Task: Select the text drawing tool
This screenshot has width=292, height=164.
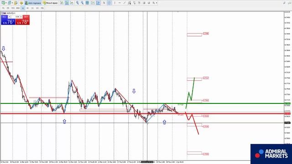Action: pos(139,3)
